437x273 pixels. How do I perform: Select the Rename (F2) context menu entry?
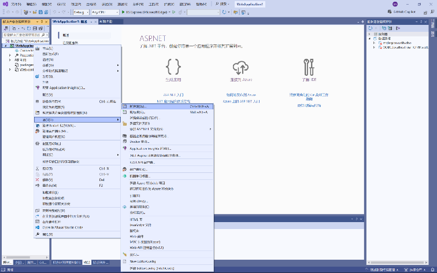pos(77,186)
